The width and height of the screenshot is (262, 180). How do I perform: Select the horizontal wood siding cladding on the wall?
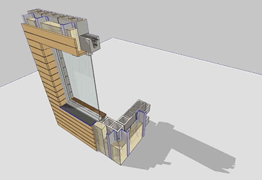(50, 80)
